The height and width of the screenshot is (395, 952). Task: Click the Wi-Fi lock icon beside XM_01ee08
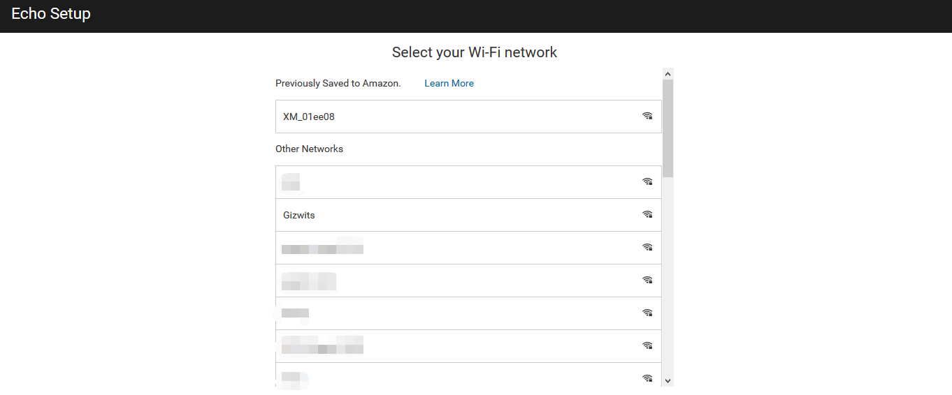[x=647, y=117]
